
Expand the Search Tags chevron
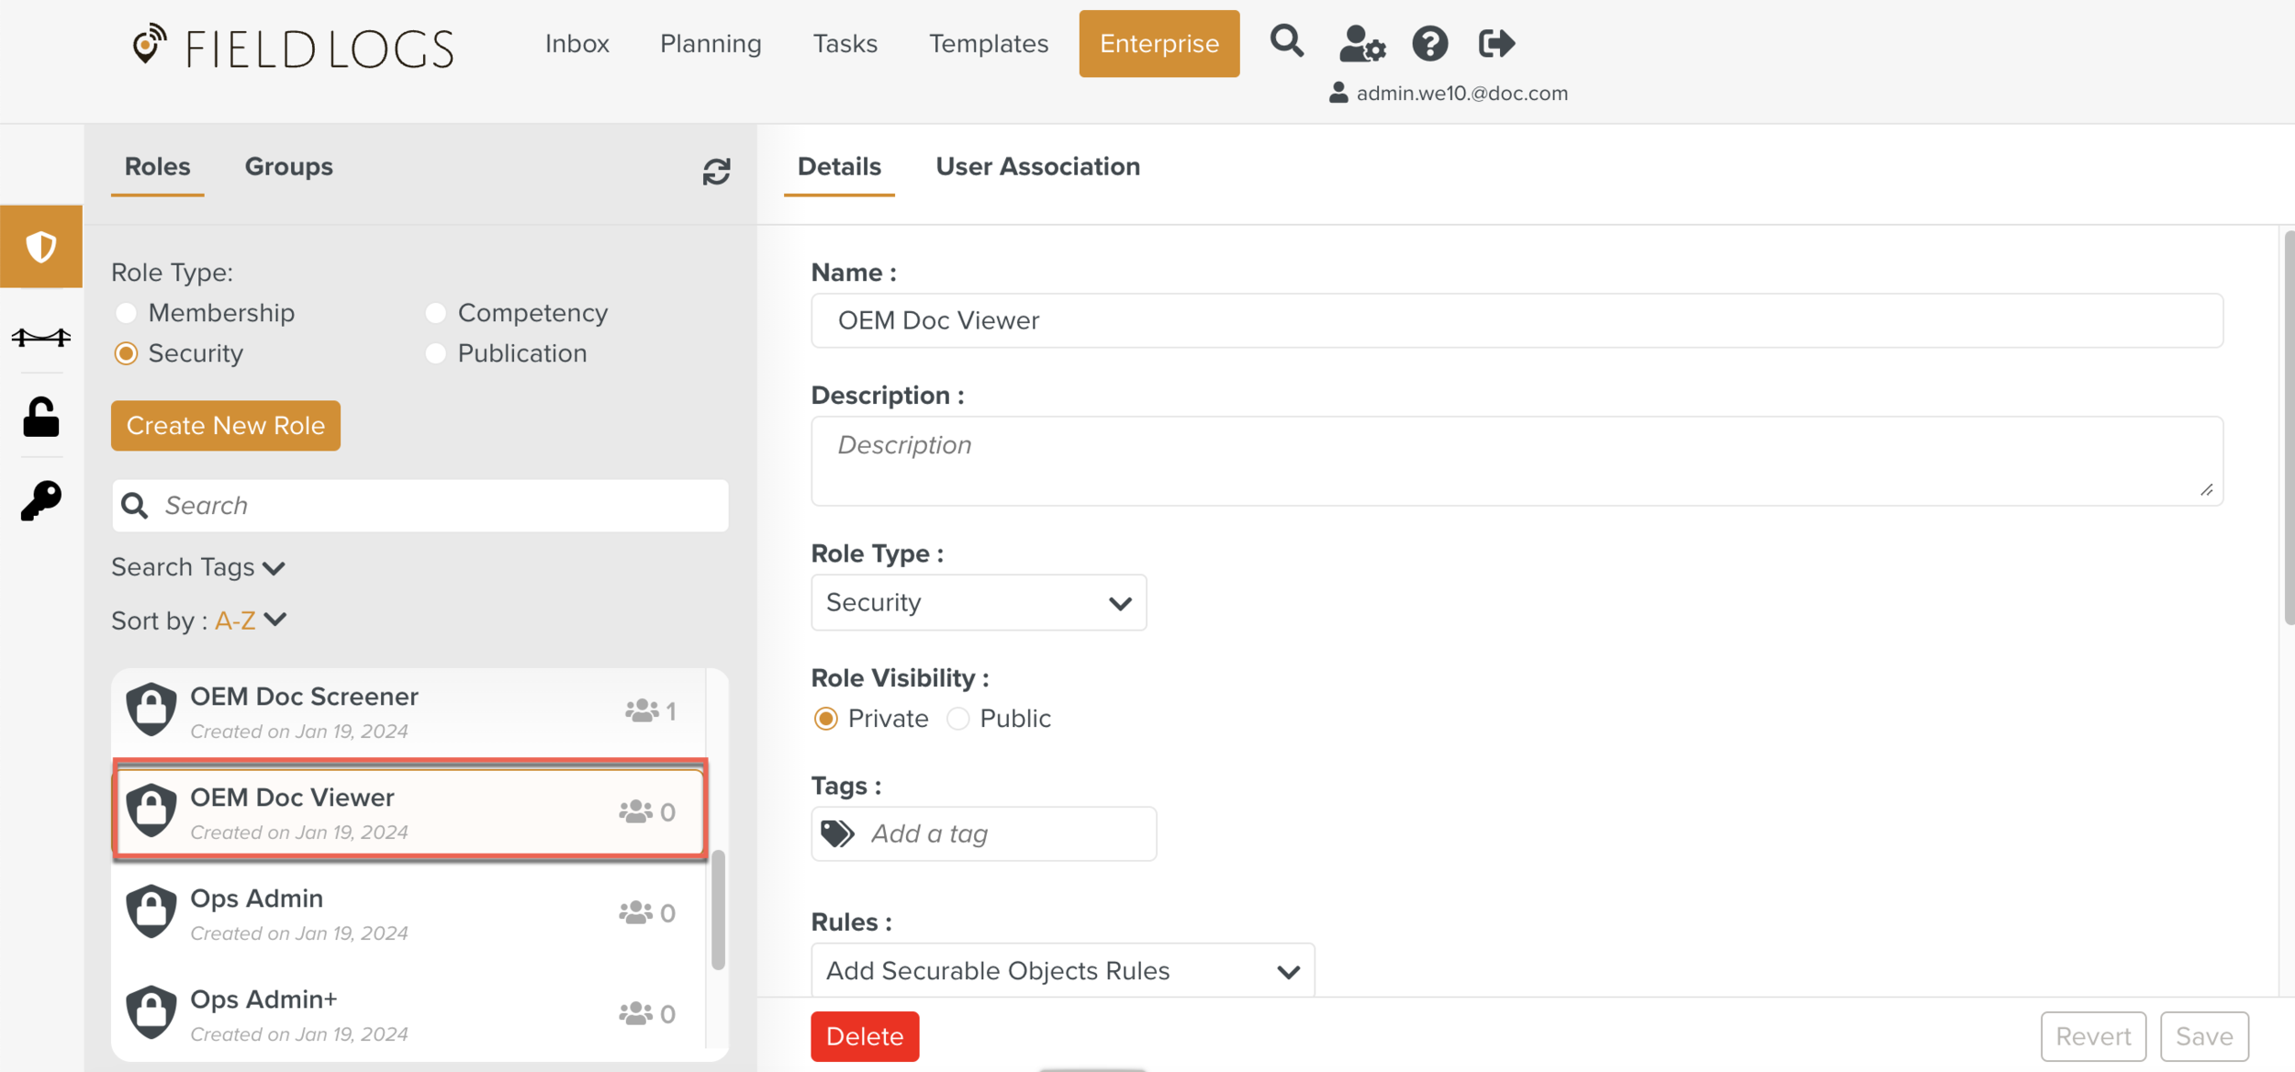point(274,568)
